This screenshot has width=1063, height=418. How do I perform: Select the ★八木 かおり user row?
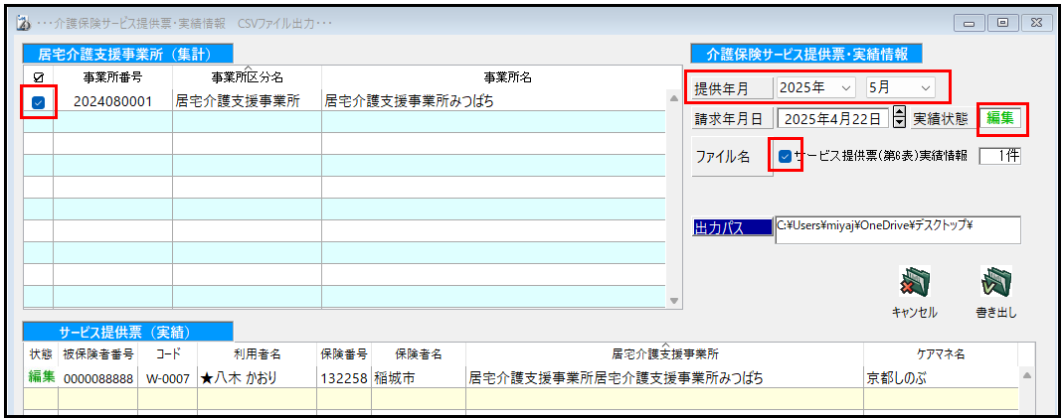[239, 377]
